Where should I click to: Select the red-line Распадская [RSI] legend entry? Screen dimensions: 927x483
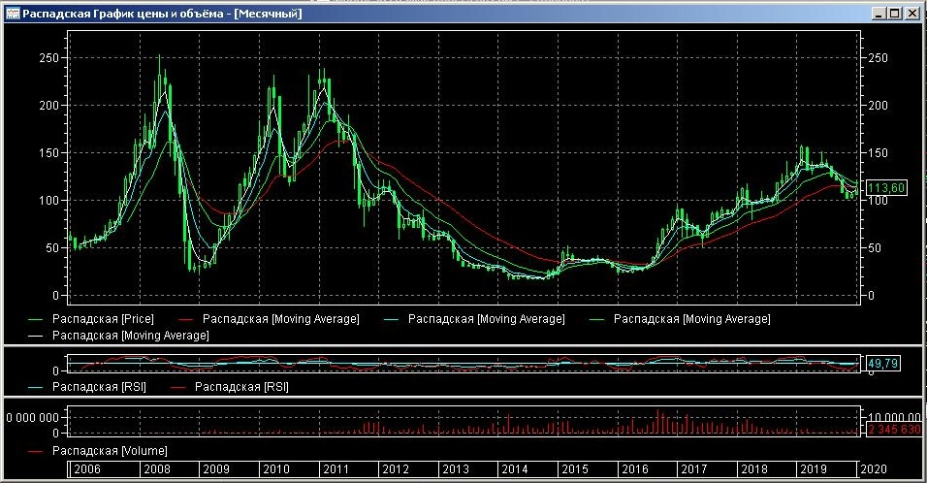(x=230, y=387)
